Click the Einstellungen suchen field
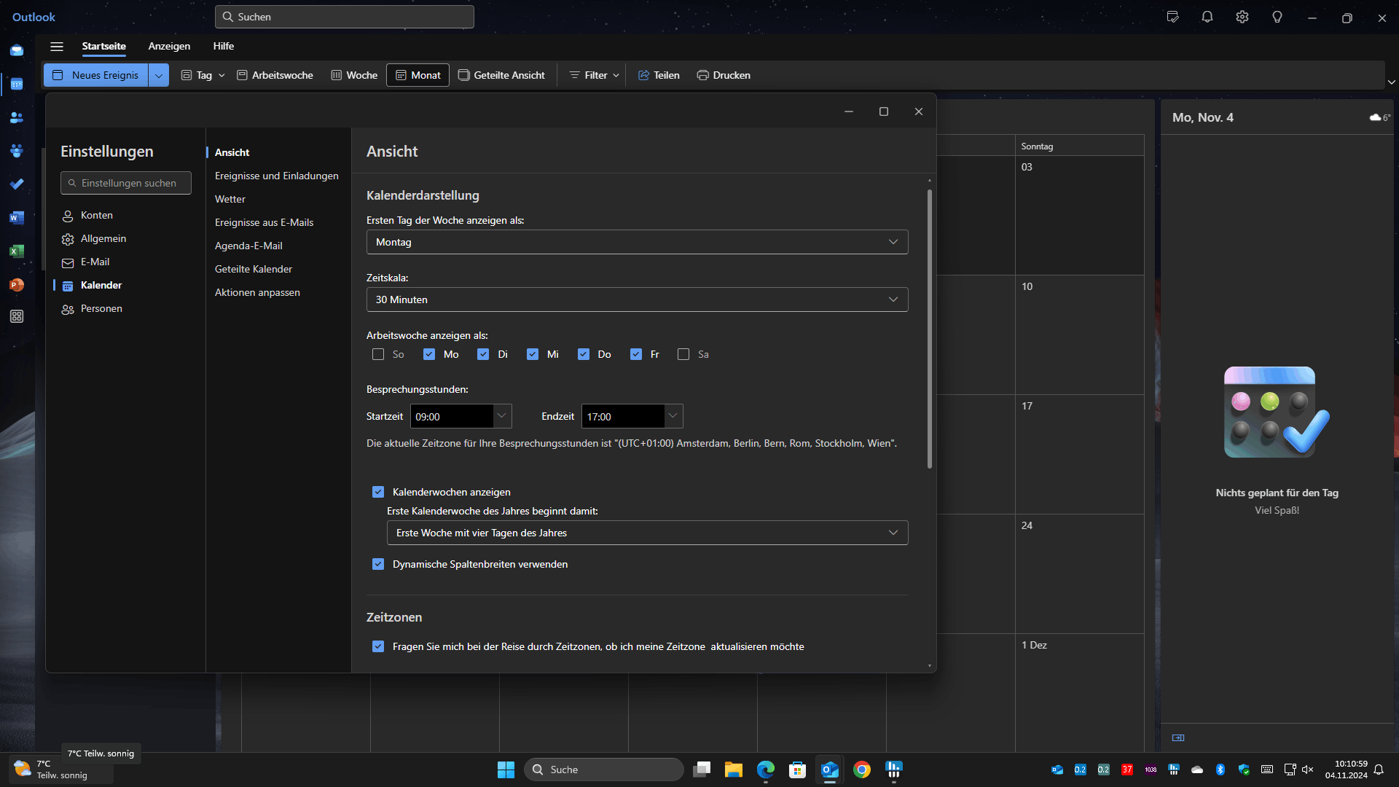Viewport: 1399px width, 787px height. (x=127, y=184)
